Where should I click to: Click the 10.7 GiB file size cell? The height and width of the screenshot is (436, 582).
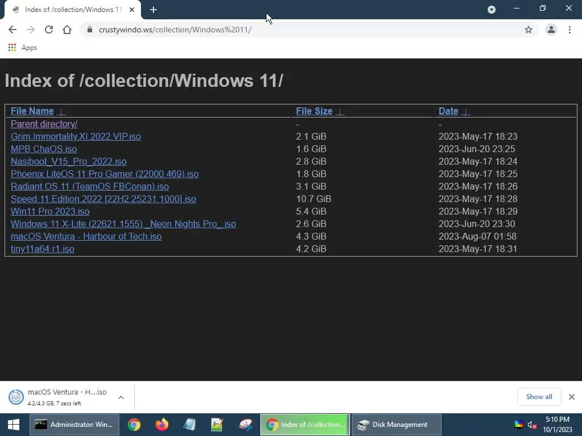pos(314,199)
